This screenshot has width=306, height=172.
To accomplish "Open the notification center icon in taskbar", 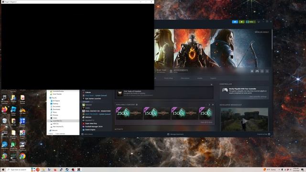I will click(302, 170).
